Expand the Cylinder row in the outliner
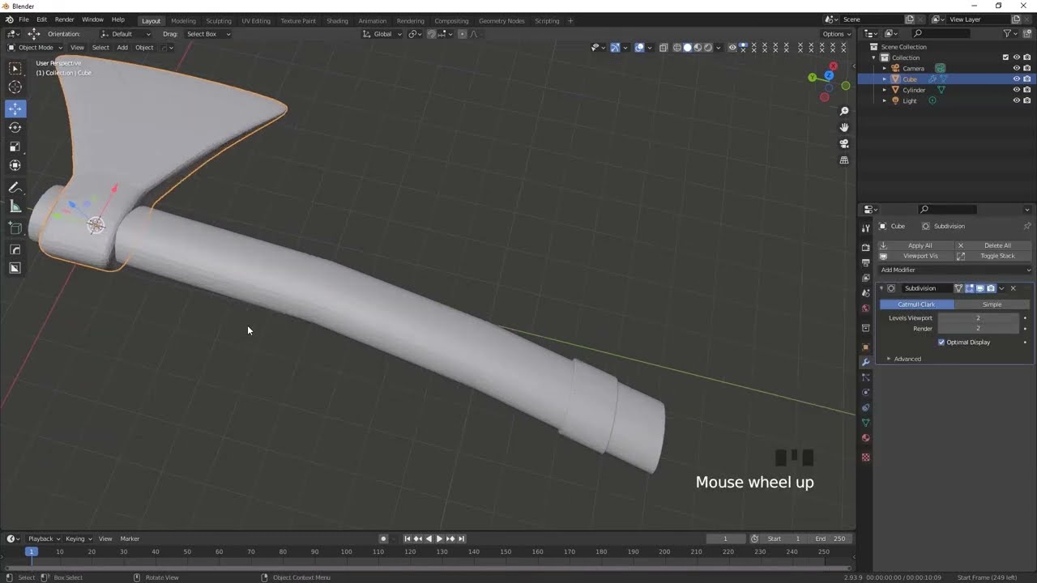This screenshot has width=1037, height=583. [x=884, y=90]
